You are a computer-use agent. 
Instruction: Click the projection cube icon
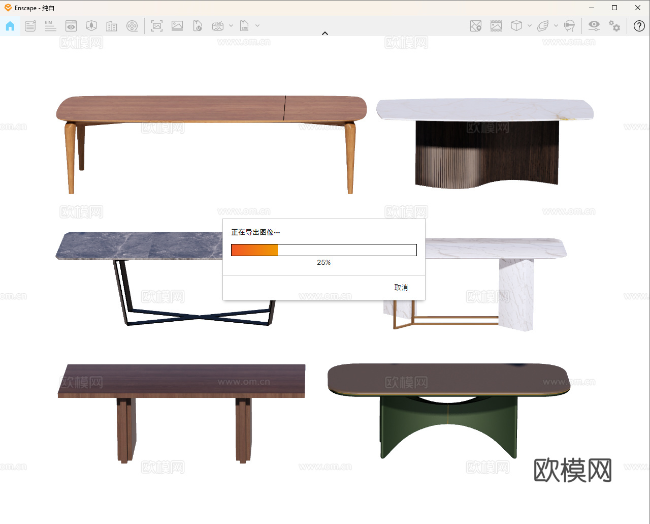[x=516, y=26]
